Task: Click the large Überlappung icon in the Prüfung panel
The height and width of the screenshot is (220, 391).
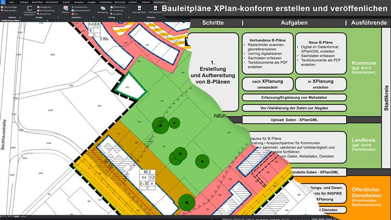Action: 103,8
